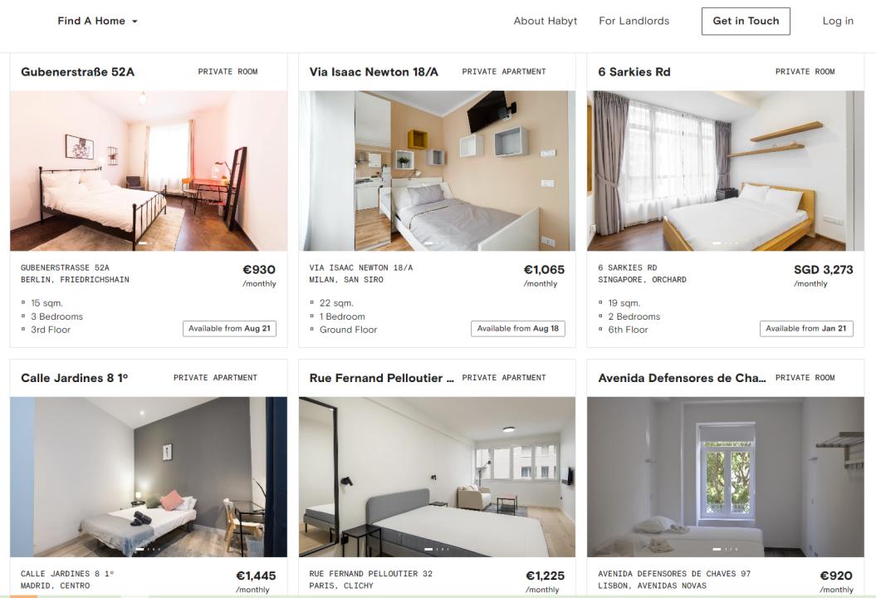
Task: Open 6 Sarkies Rd listing title
Action: pos(634,71)
